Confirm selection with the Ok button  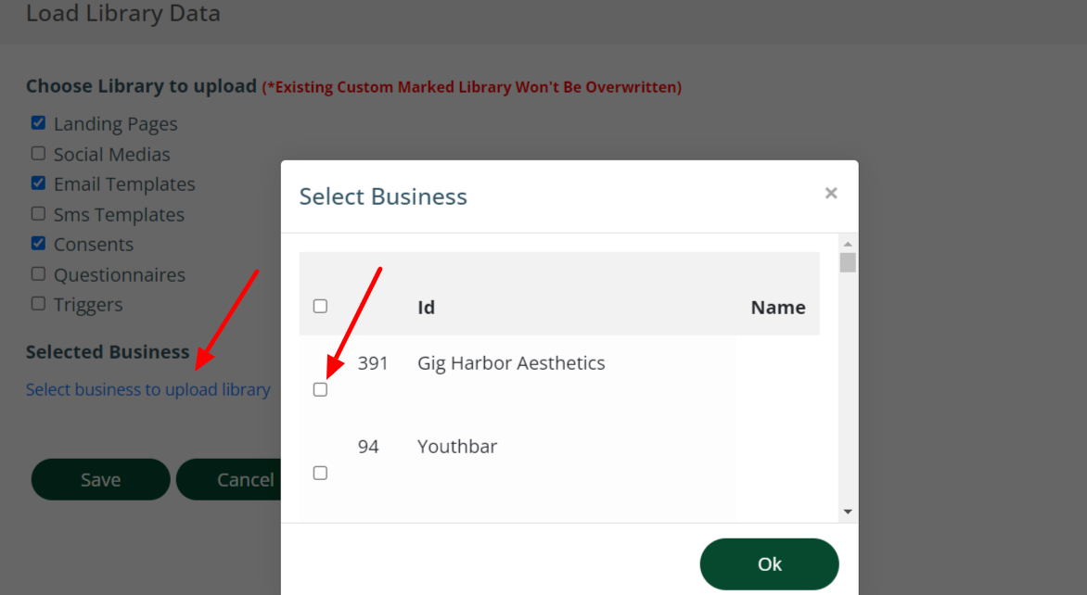tap(770, 563)
